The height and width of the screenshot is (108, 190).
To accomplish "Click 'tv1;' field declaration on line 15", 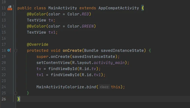I will pyautogui.click(x=53, y=32).
